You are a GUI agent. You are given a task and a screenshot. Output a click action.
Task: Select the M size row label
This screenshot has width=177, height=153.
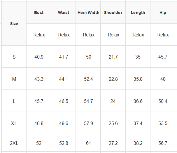point(14,79)
